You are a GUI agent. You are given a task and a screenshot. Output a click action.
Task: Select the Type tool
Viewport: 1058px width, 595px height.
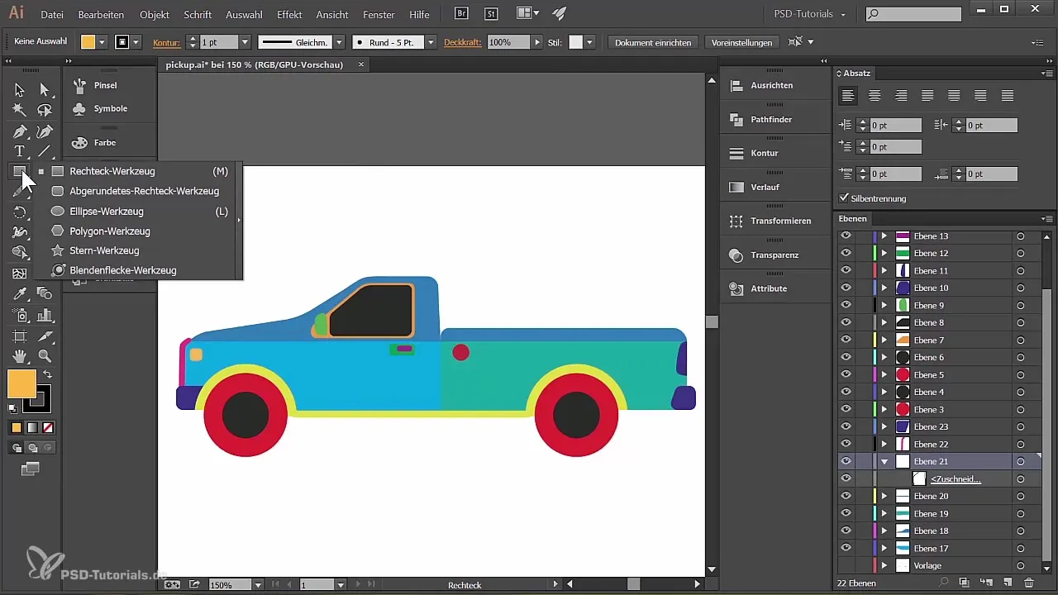(x=20, y=151)
